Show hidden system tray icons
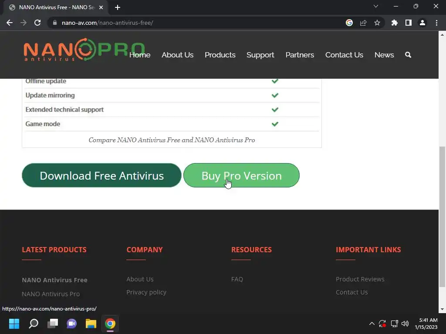Viewport: 446px width, 334px height. 372,324
